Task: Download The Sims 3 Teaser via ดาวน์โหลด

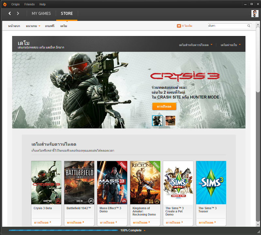Action: click(207, 223)
